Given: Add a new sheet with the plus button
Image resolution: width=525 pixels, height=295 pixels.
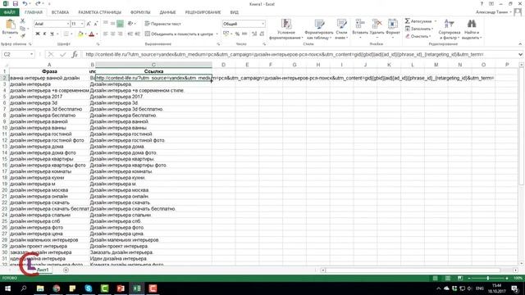Looking at the screenshot, I should pyautogui.click(x=66, y=270).
